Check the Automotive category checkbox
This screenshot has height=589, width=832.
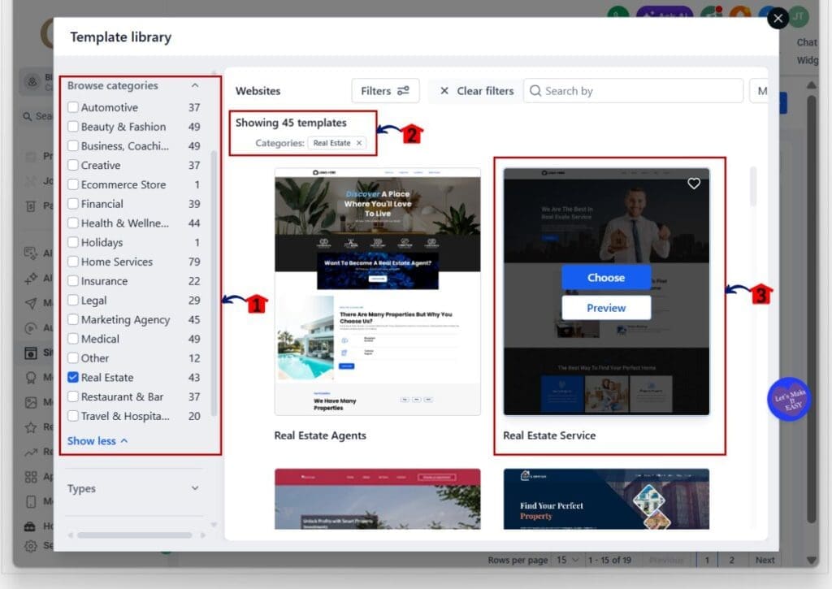[73, 107]
